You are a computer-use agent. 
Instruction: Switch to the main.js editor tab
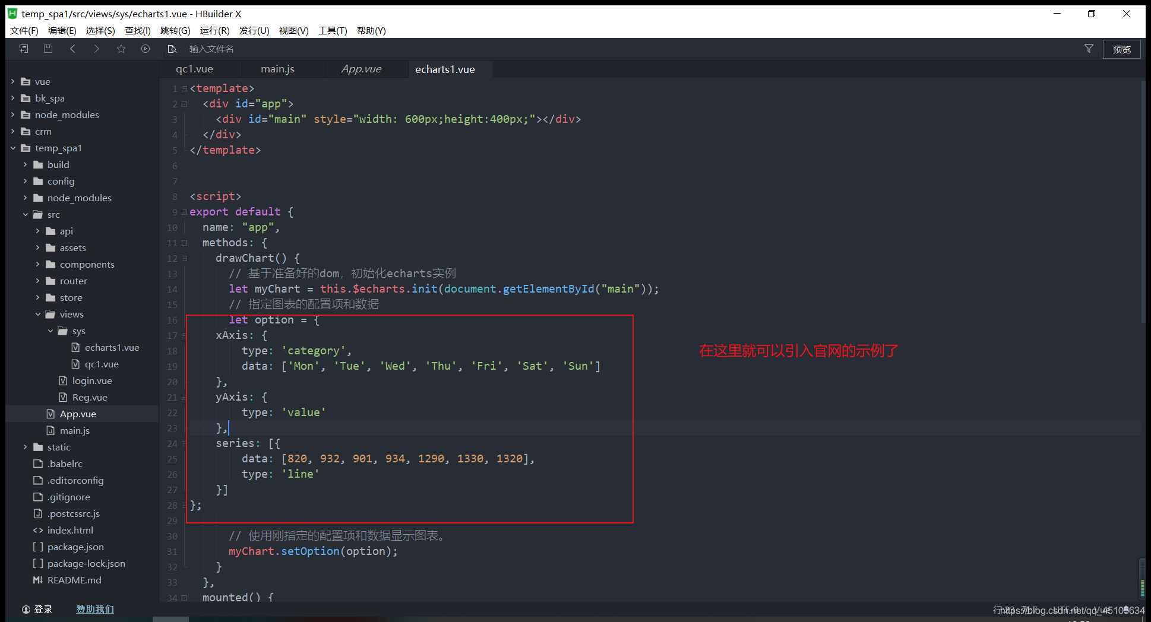(277, 69)
